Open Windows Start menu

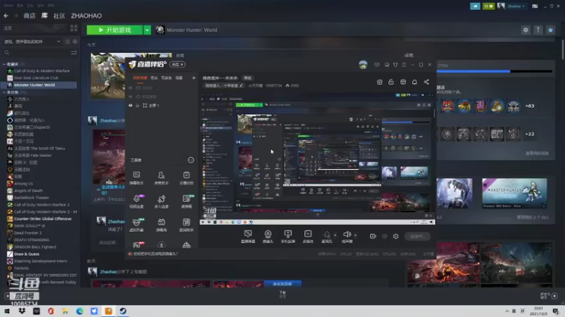(x=7, y=311)
